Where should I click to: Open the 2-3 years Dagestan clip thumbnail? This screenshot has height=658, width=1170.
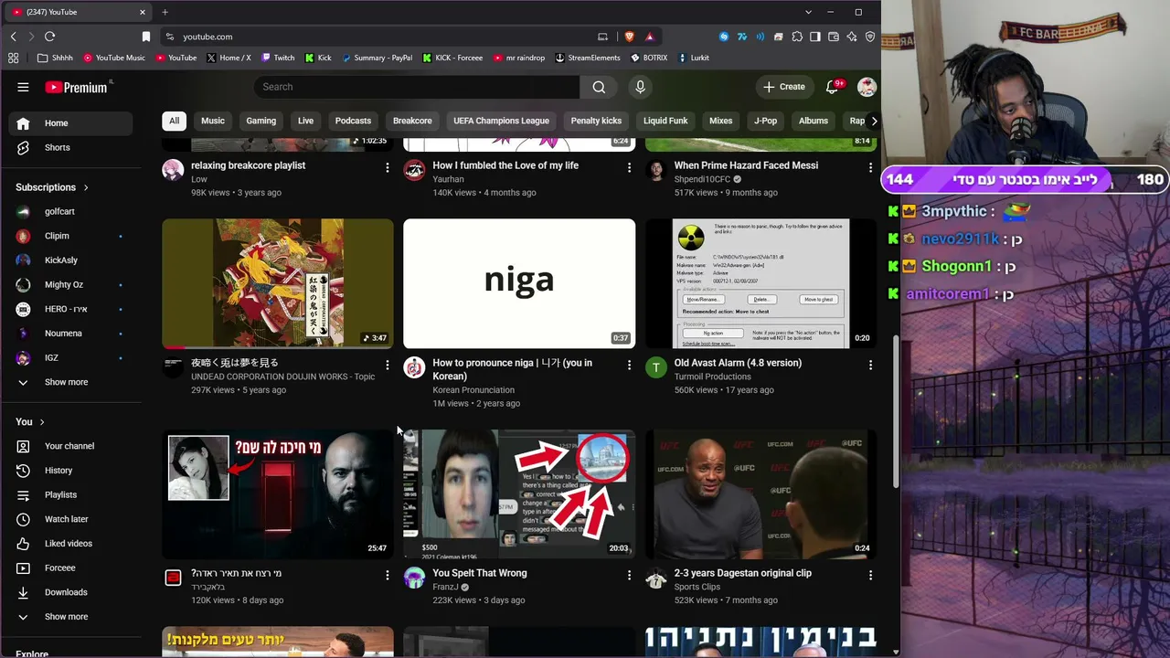[x=760, y=493]
